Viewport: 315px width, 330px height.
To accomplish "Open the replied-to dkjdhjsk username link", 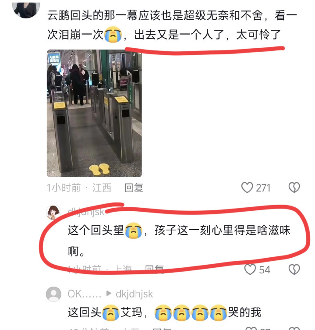I will (134, 294).
